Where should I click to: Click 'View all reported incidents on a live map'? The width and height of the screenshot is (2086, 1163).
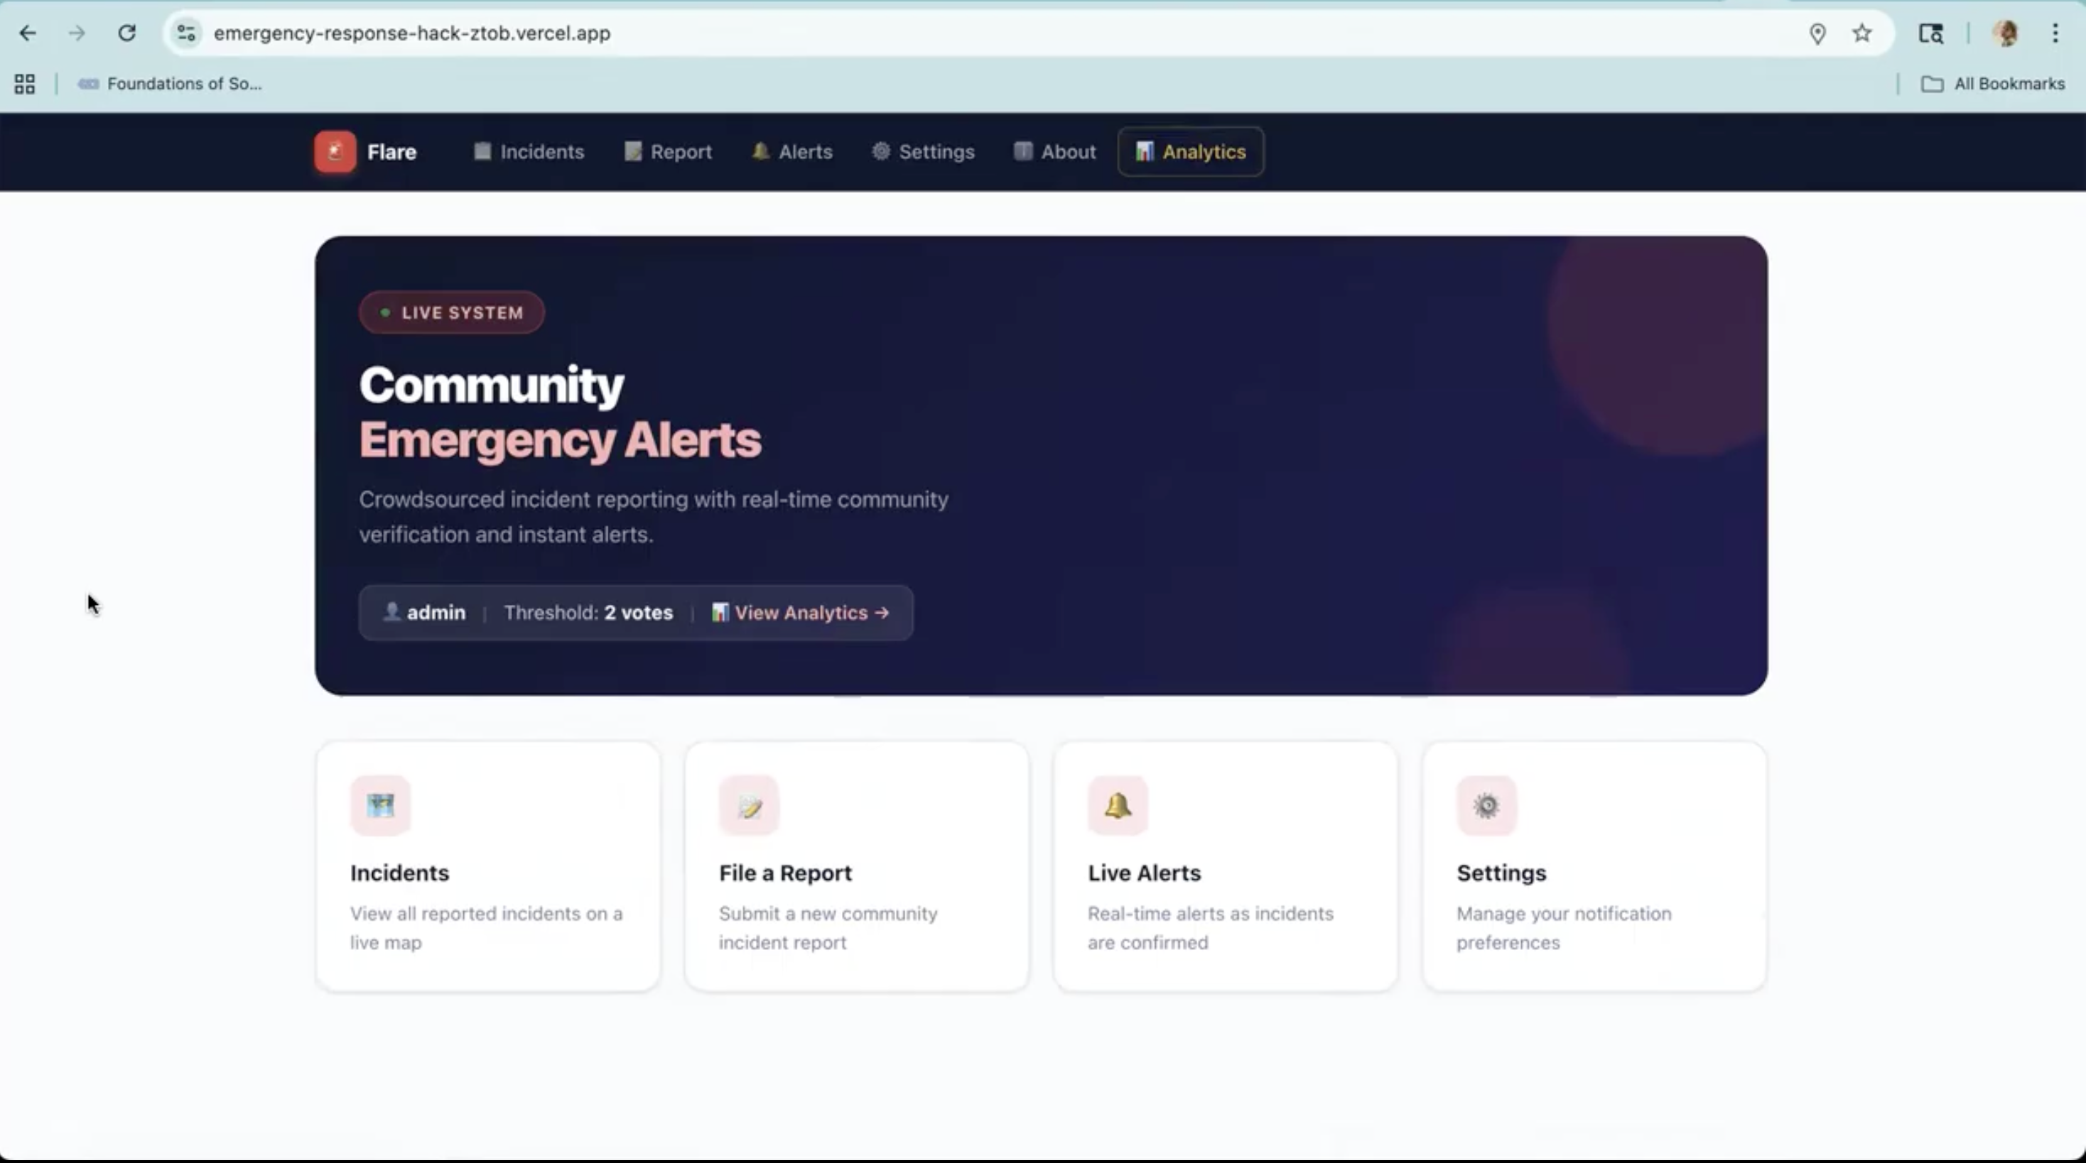click(x=486, y=927)
